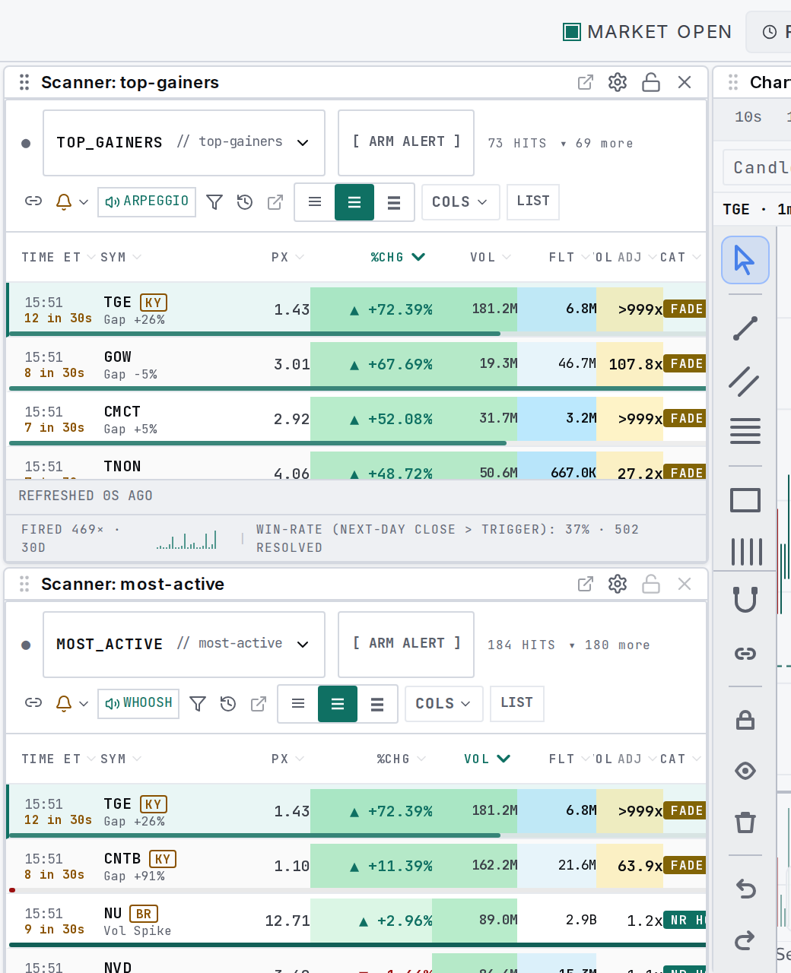Open bell alert dropdown in top-gainers toolbar
The image size is (791, 973).
[72, 201]
